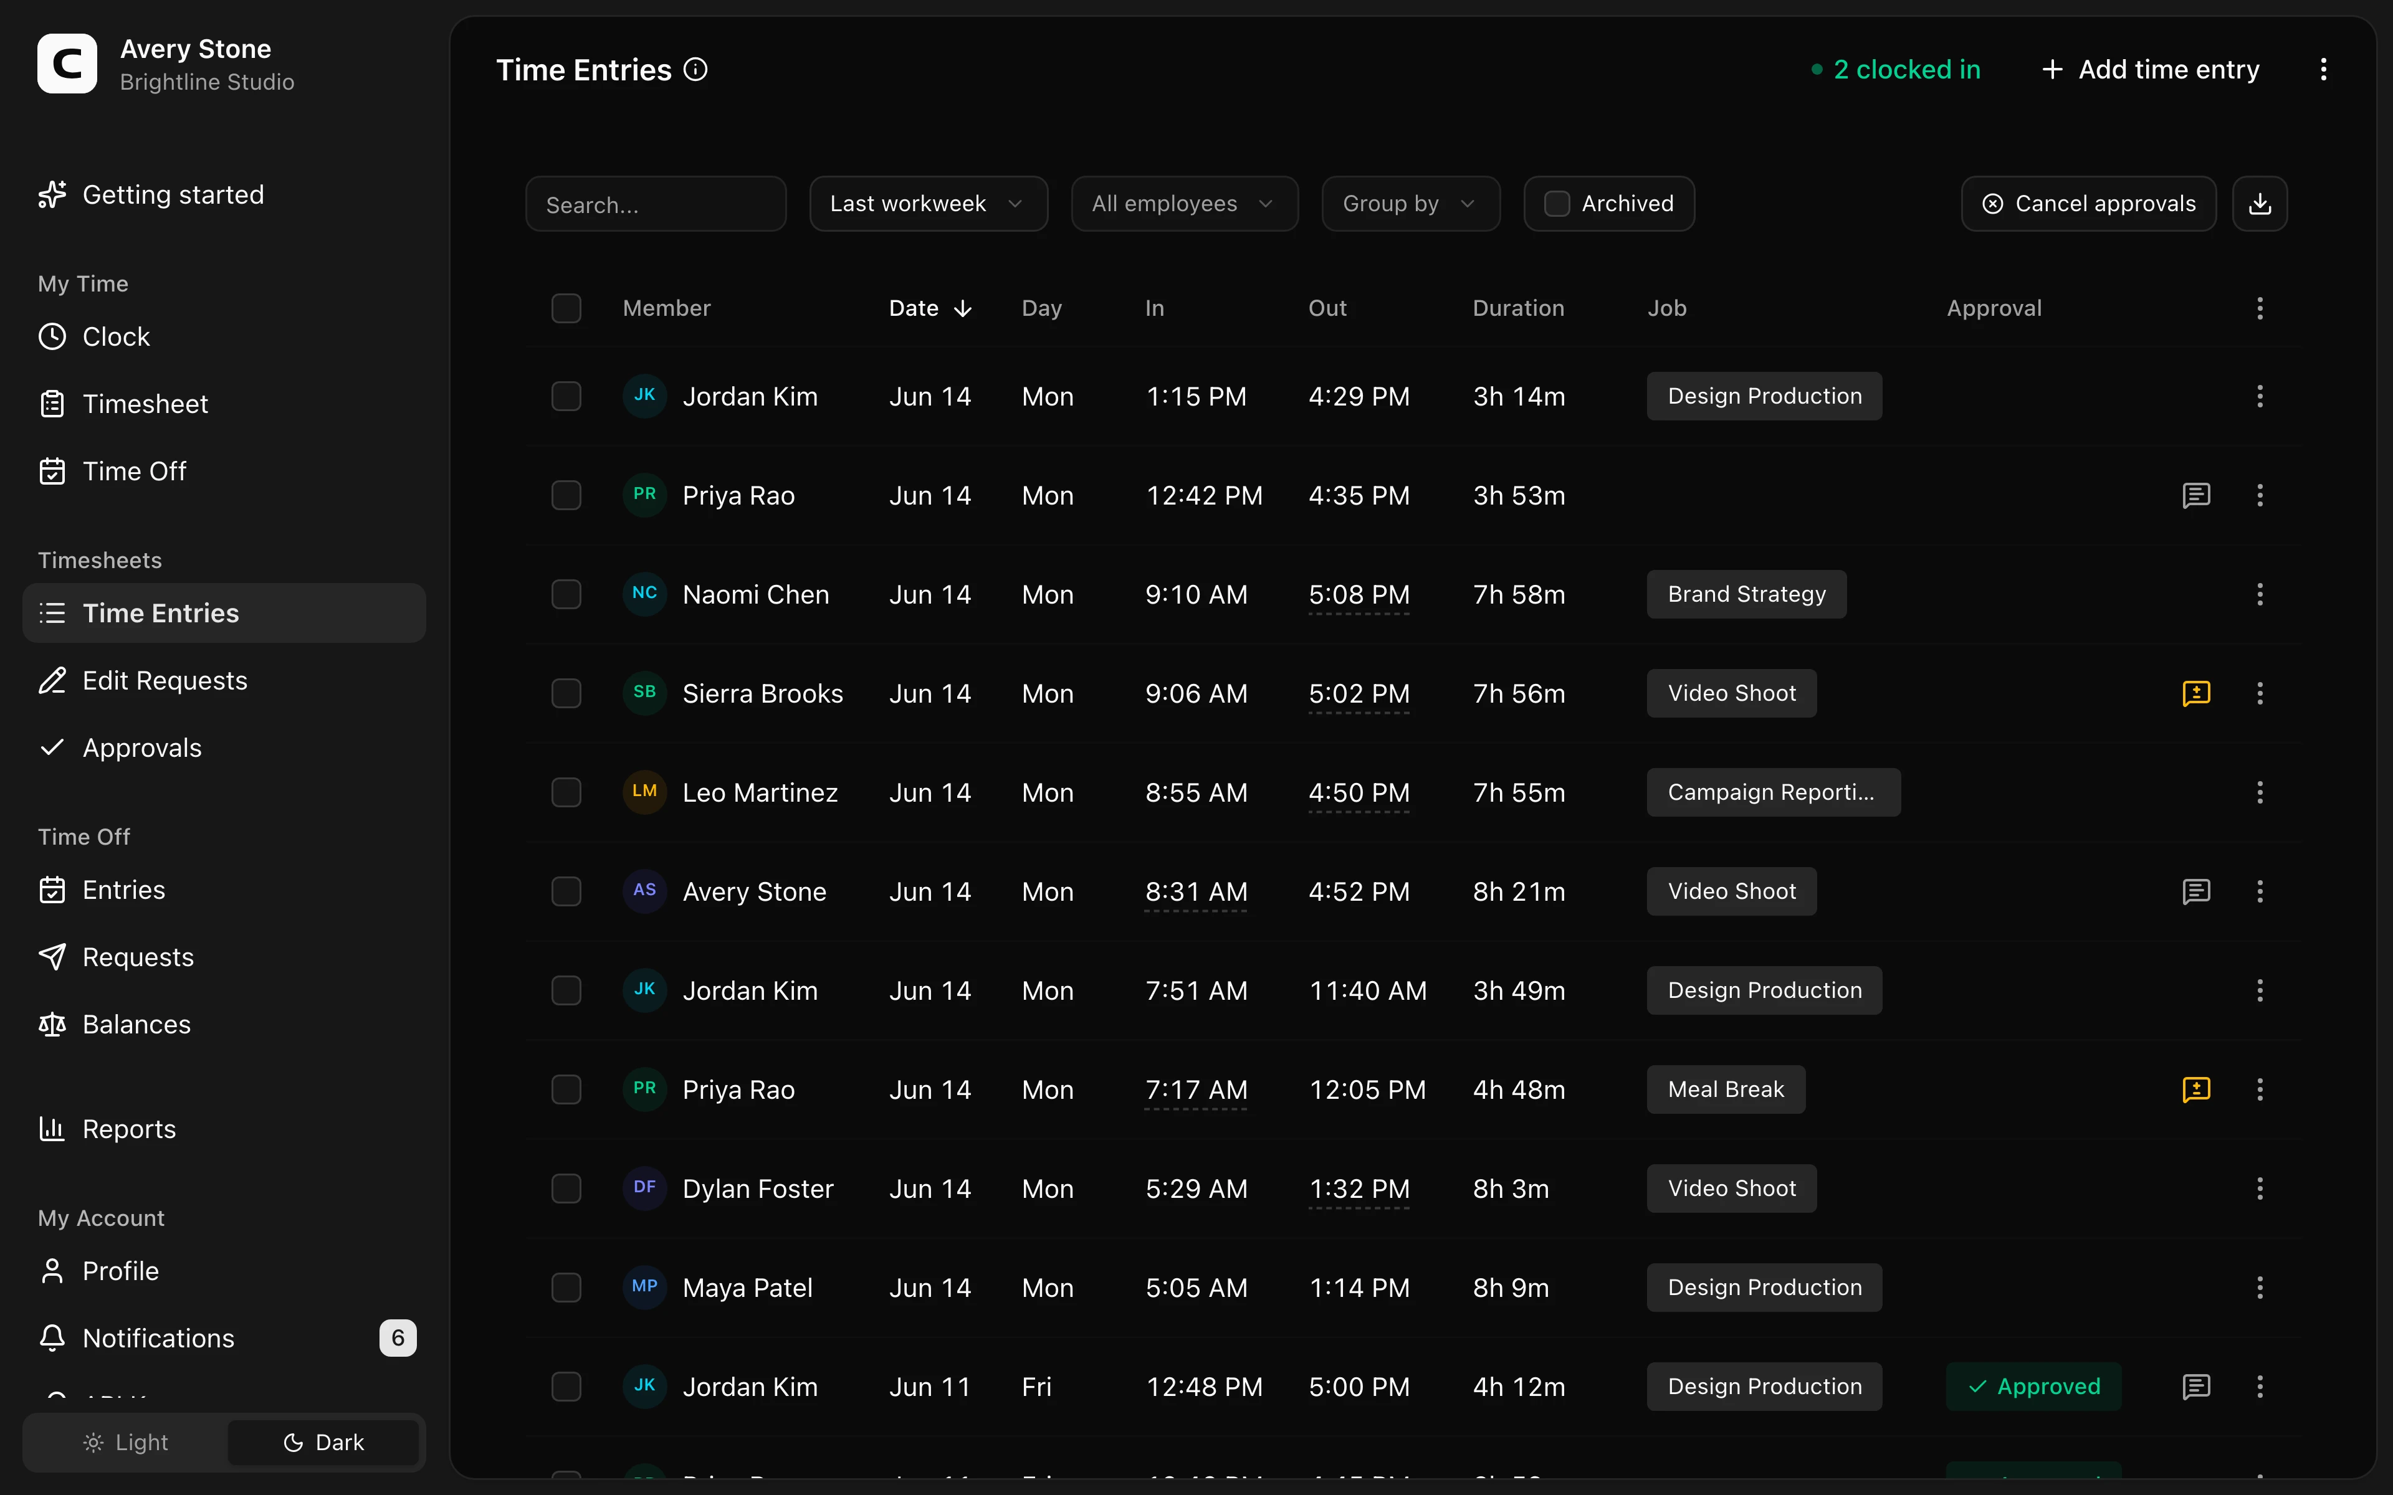Select the Avery Stone row checkbox
Viewport: 2393px width, 1495px height.
[x=566, y=892]
